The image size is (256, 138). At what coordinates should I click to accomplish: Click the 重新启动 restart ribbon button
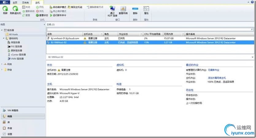click(29, 11)
